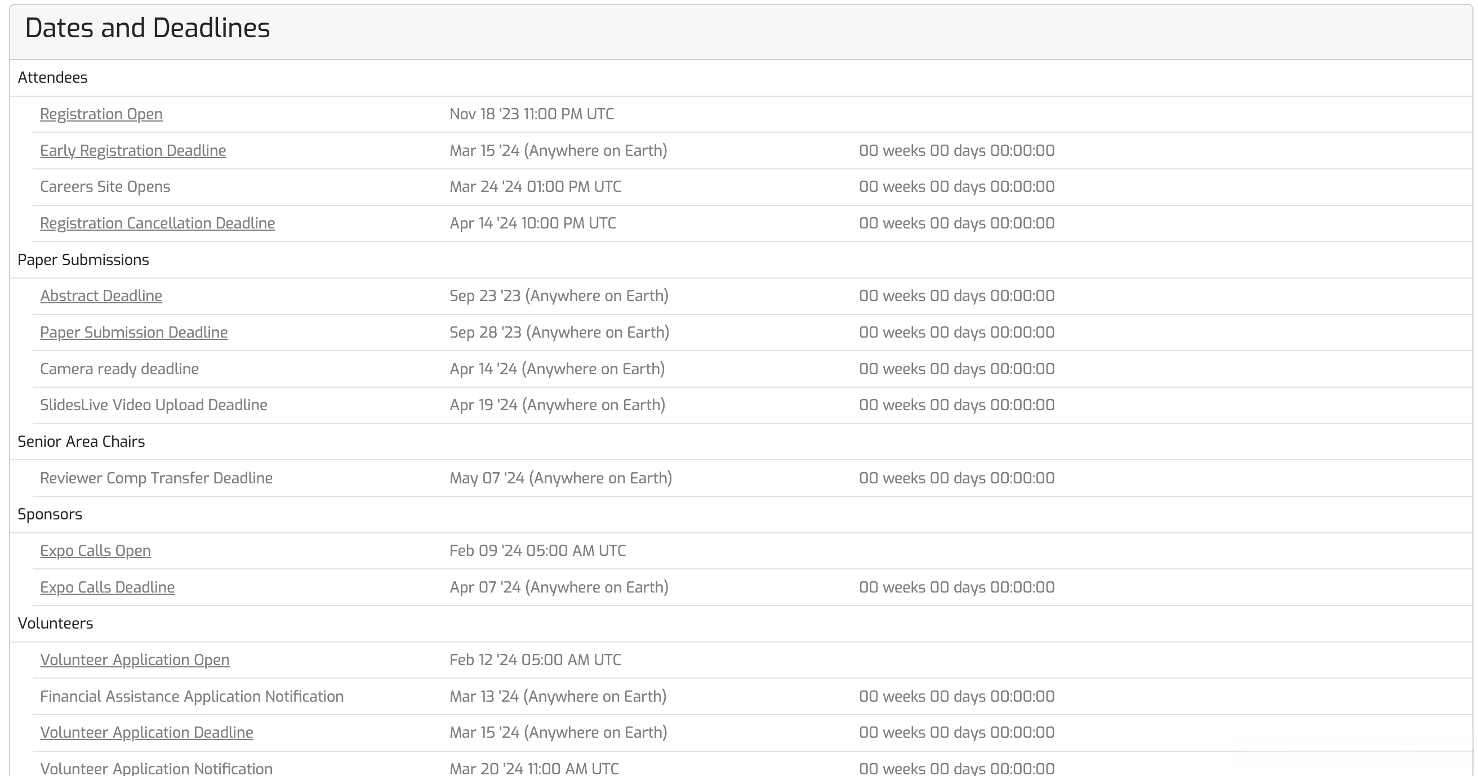
Task: Open the Registration Open link
Action: point(101,114)
